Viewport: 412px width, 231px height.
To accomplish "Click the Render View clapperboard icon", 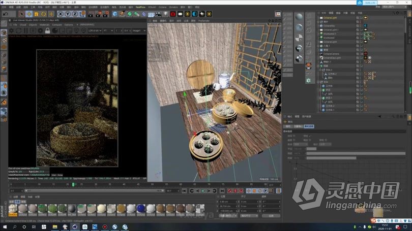I will 91,14.
